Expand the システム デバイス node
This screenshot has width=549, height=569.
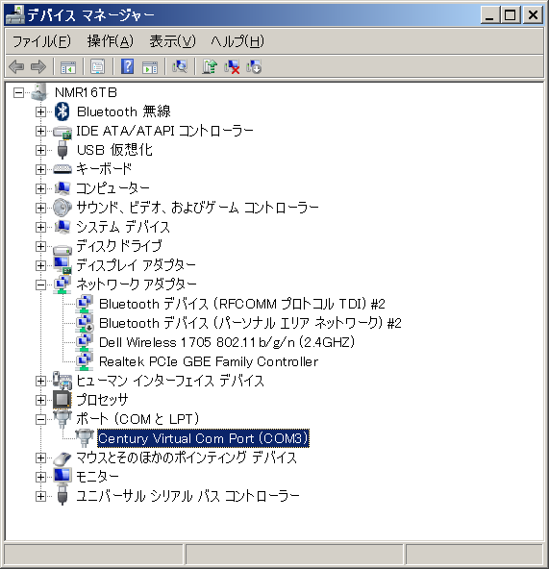[x=40, y=228]
